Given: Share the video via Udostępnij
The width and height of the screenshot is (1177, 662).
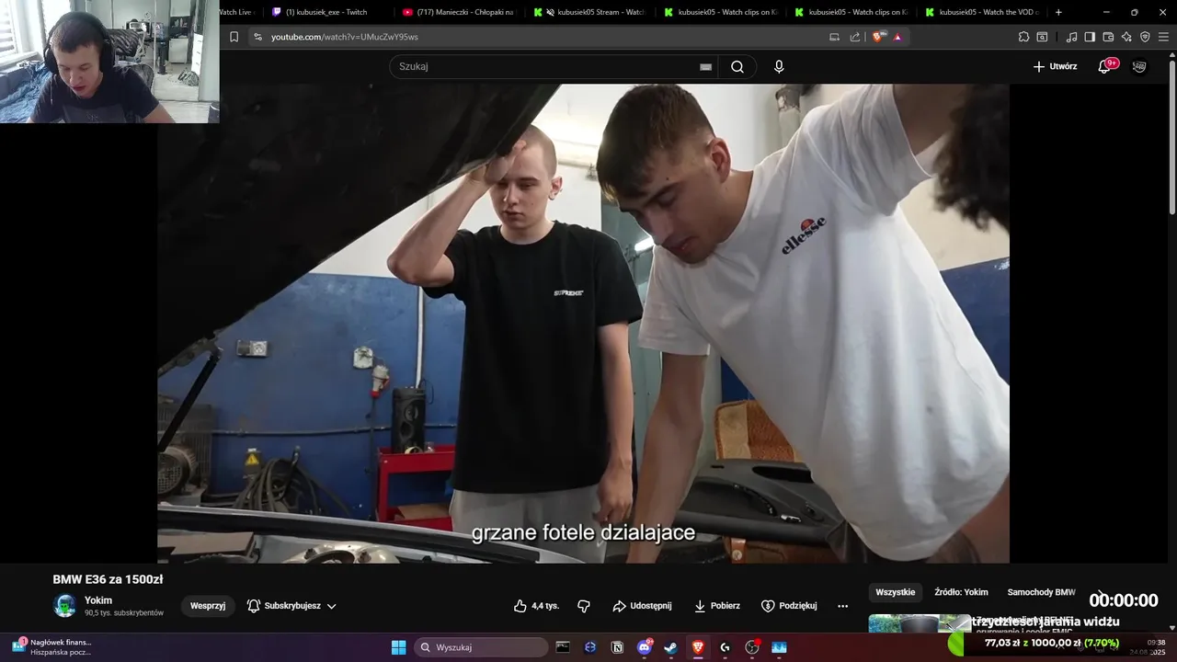Looking at the screenshot, I should click(642, 606).
